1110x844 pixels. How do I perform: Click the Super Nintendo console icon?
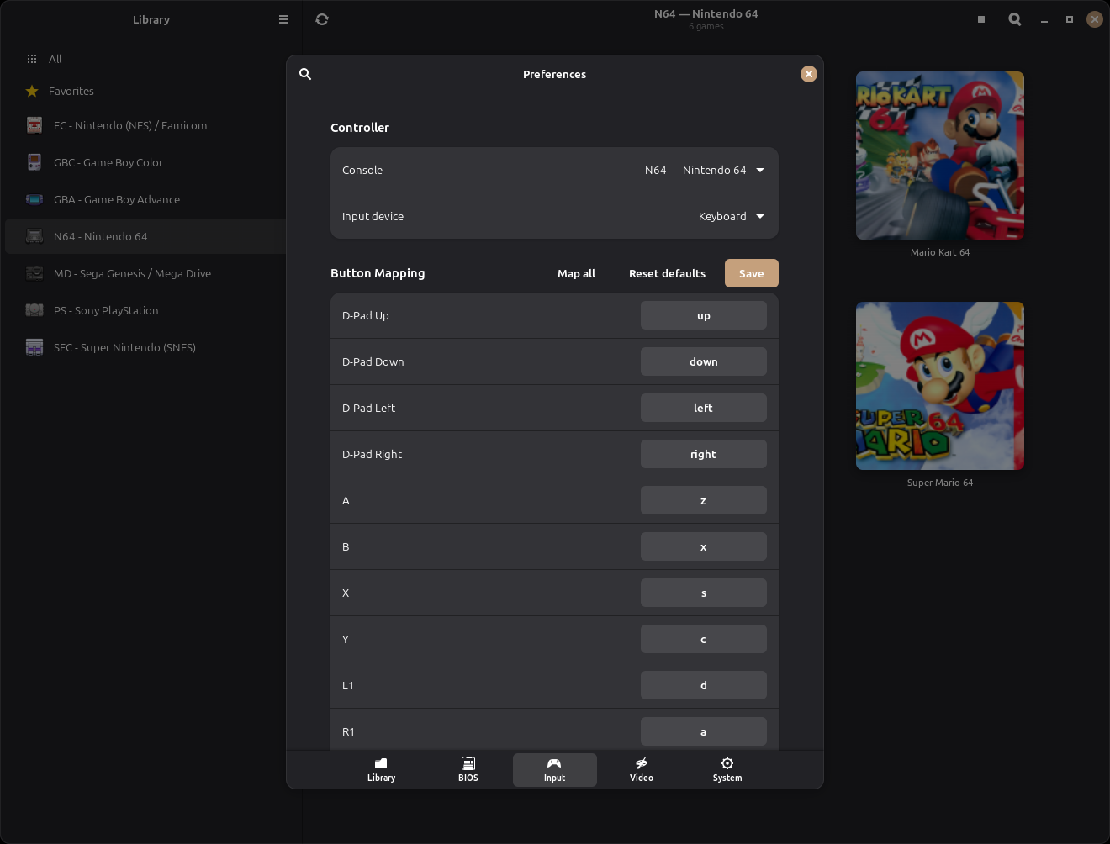34,347
